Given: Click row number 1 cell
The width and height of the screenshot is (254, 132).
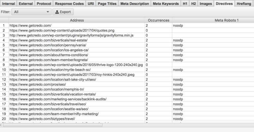Looking at the screenshot, I should click(x=4, y=25).
